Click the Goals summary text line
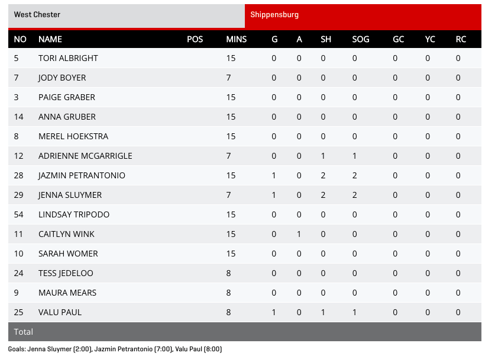This screenshot has height=359, width=482. (115, 350)
